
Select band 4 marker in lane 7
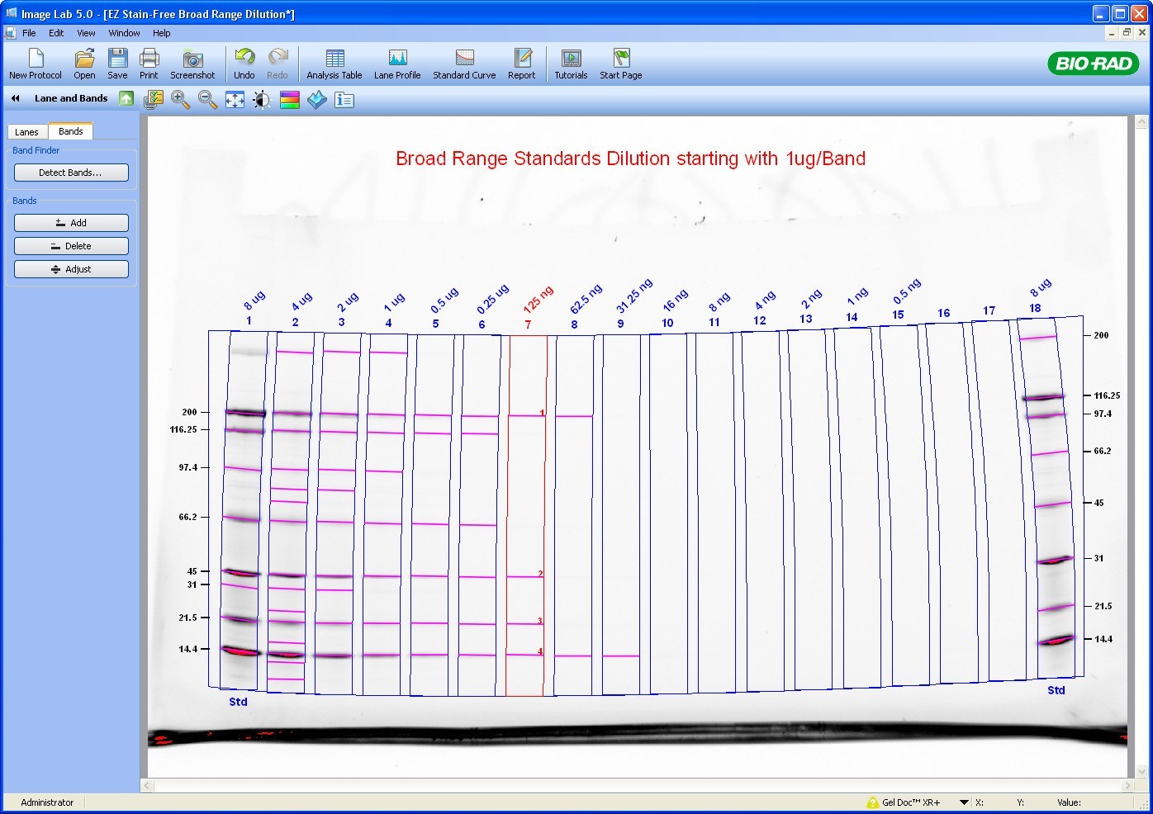[541, 651]
